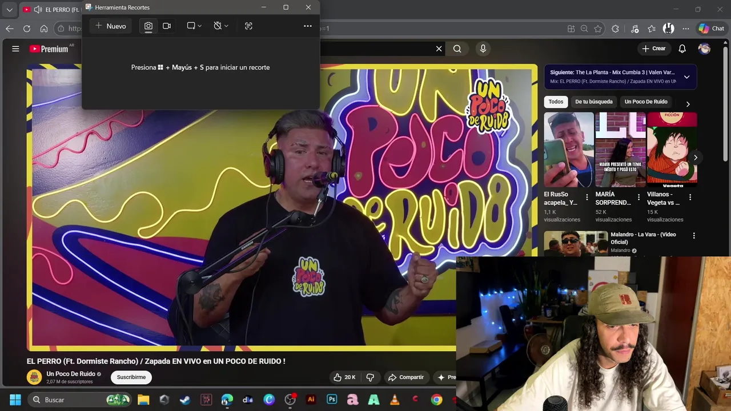Image resolution: width=731 pixels, height=411 pixels.
Task: Open the Windows Start menu
Action: point(15,400)
